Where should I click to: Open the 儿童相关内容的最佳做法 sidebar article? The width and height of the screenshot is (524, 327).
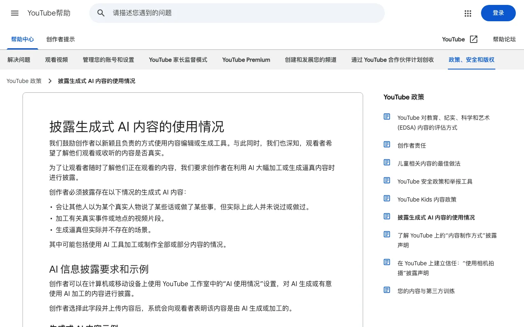[429, 163]
